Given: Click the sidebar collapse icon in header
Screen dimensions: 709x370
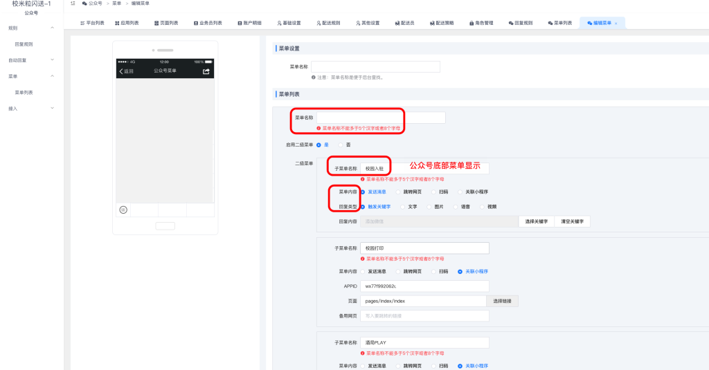Looking at the screenshot, I should (73, 3).
